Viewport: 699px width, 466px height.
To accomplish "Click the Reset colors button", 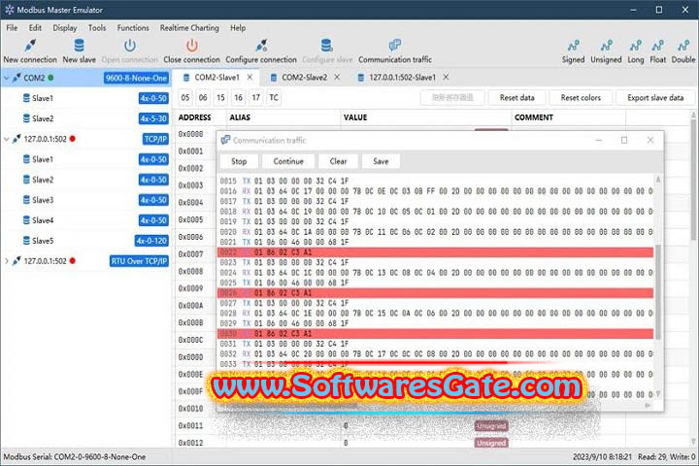I will pyautogui.click(x=581, y=98).
